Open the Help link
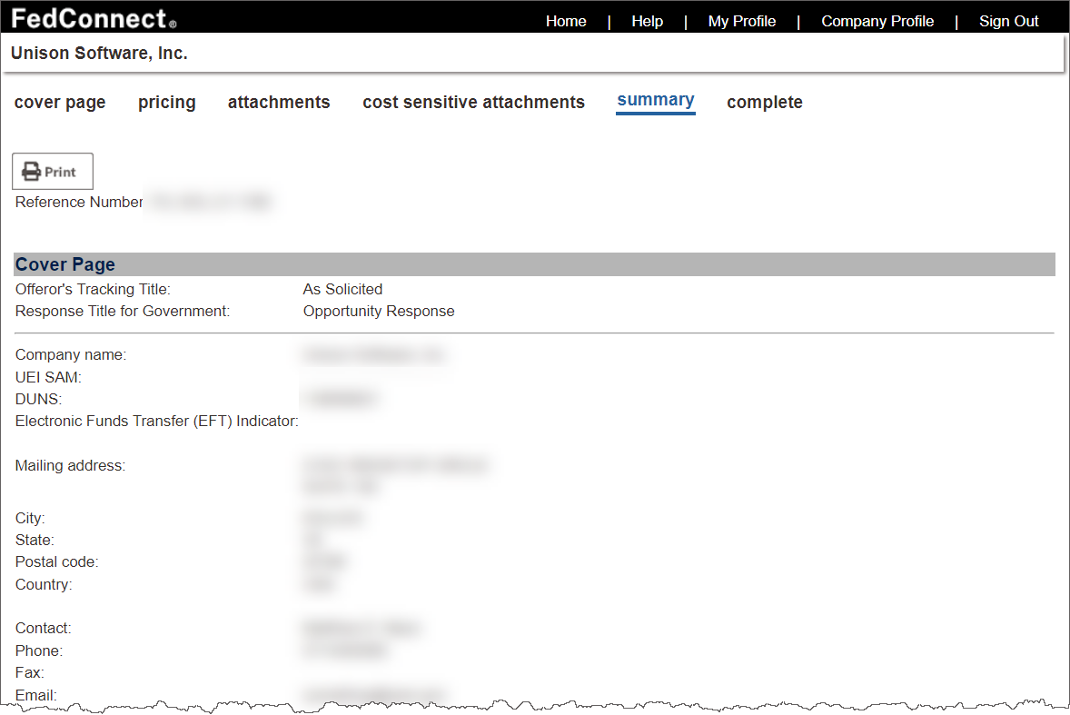The width and height of the screenshot is (1070, 715). (647, 21)
